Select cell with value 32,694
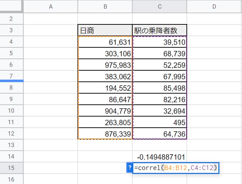This screenshot has height=184, width=242. tap(160, 110)
